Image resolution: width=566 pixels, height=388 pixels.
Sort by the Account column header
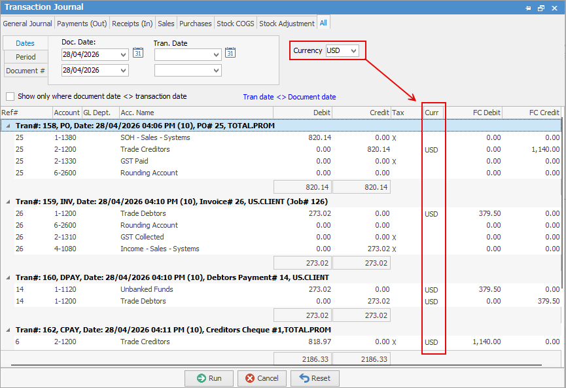[67, 113]
